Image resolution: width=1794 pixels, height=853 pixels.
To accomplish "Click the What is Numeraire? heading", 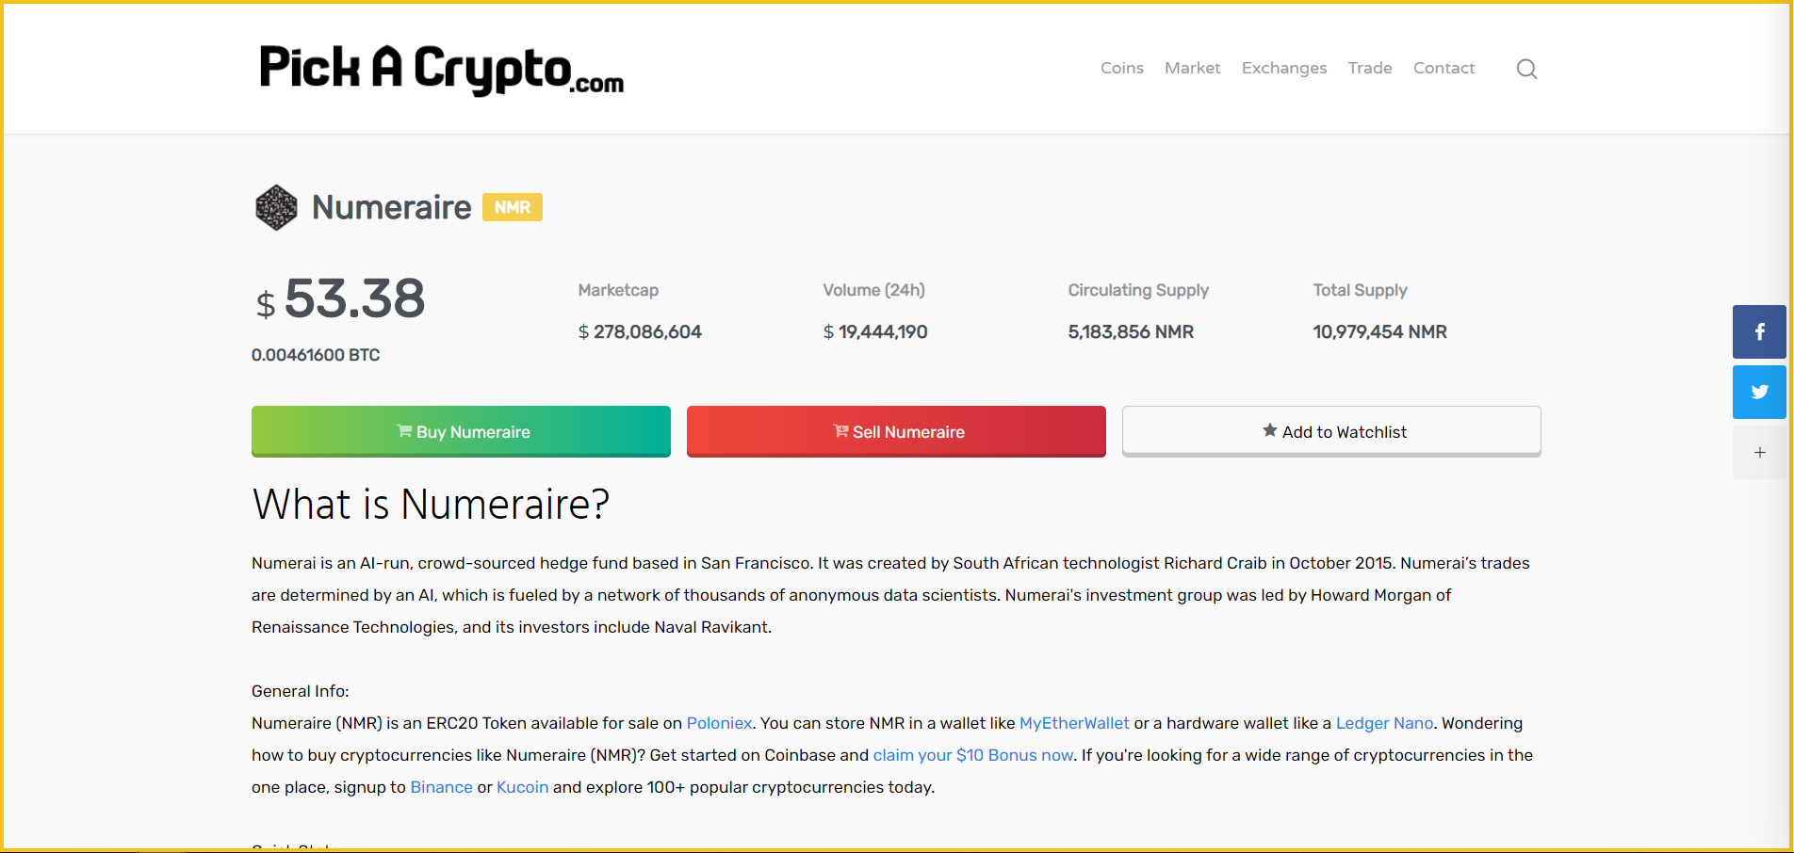I will pyautogui.click(x=431, y=505).
